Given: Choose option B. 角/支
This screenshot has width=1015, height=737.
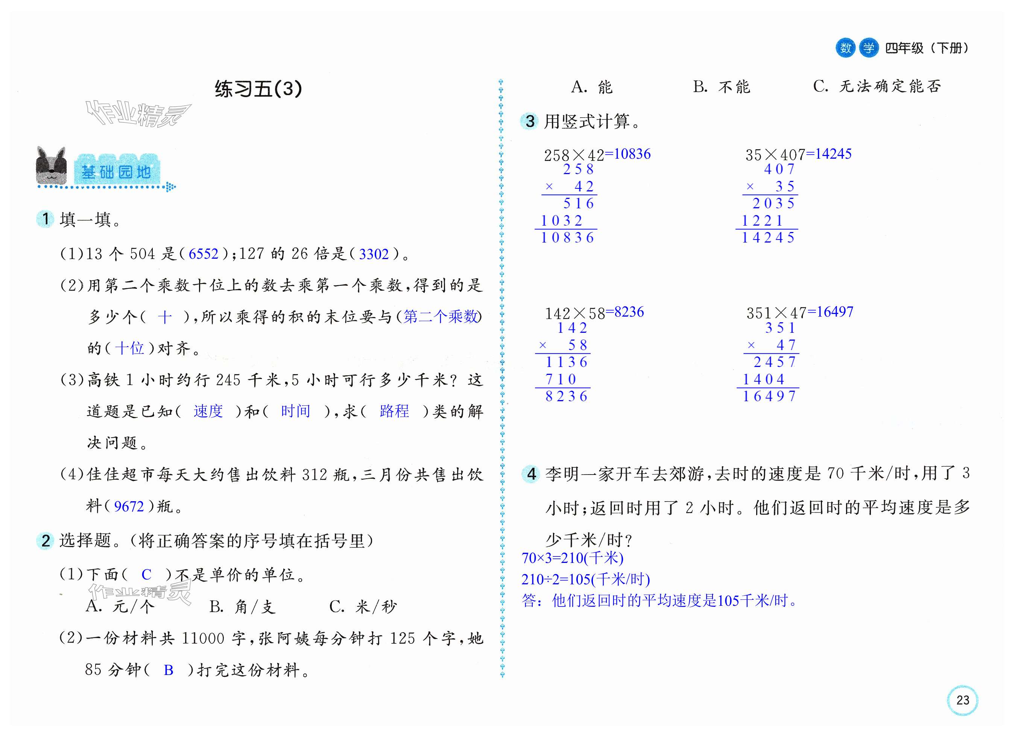Looking at the screenshot, I should (x=242, y=607).
